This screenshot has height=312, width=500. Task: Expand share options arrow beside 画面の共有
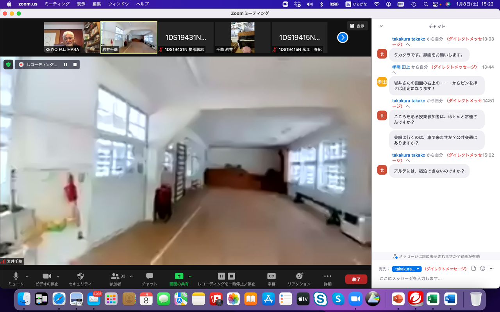[x=190, y=276]
